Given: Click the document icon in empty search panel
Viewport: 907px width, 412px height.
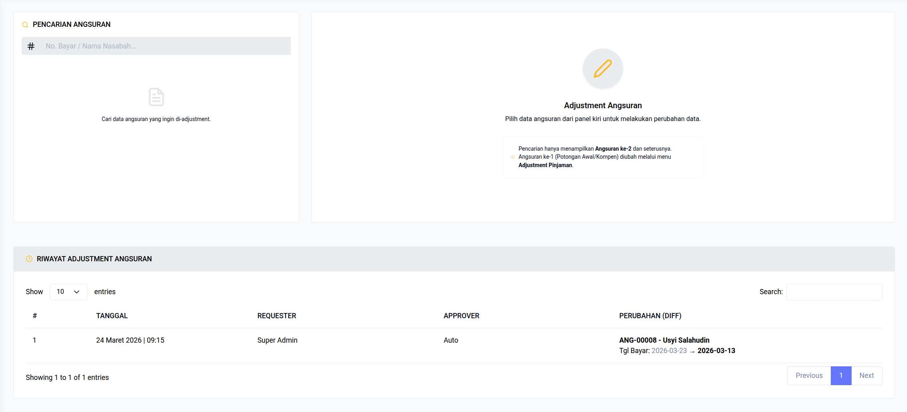Looking at the screenshot, I should [x=156, y=97].
